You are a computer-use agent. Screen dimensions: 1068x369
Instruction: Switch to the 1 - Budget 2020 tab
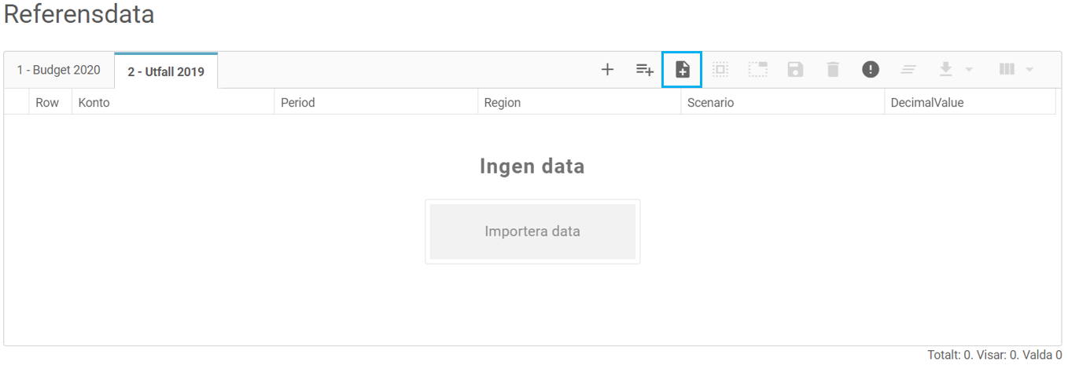coord(59,70)
